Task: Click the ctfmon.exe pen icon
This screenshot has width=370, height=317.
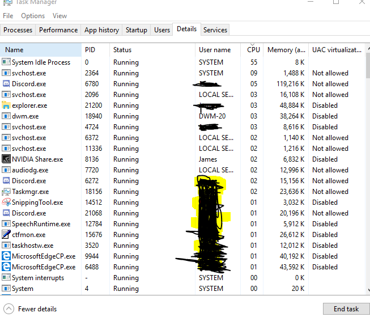Action: click(6, 234)
